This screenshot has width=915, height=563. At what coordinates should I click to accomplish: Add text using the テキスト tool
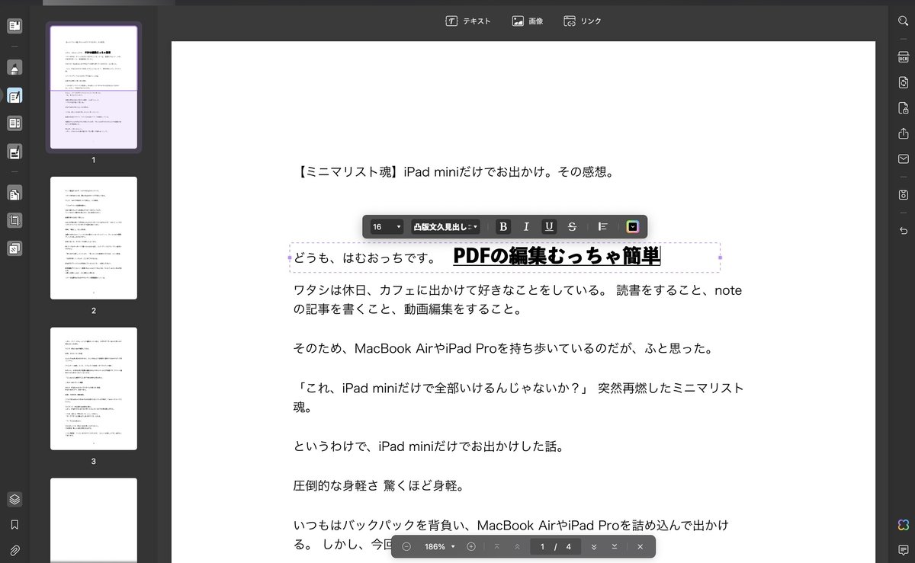[x=468, y=21]
